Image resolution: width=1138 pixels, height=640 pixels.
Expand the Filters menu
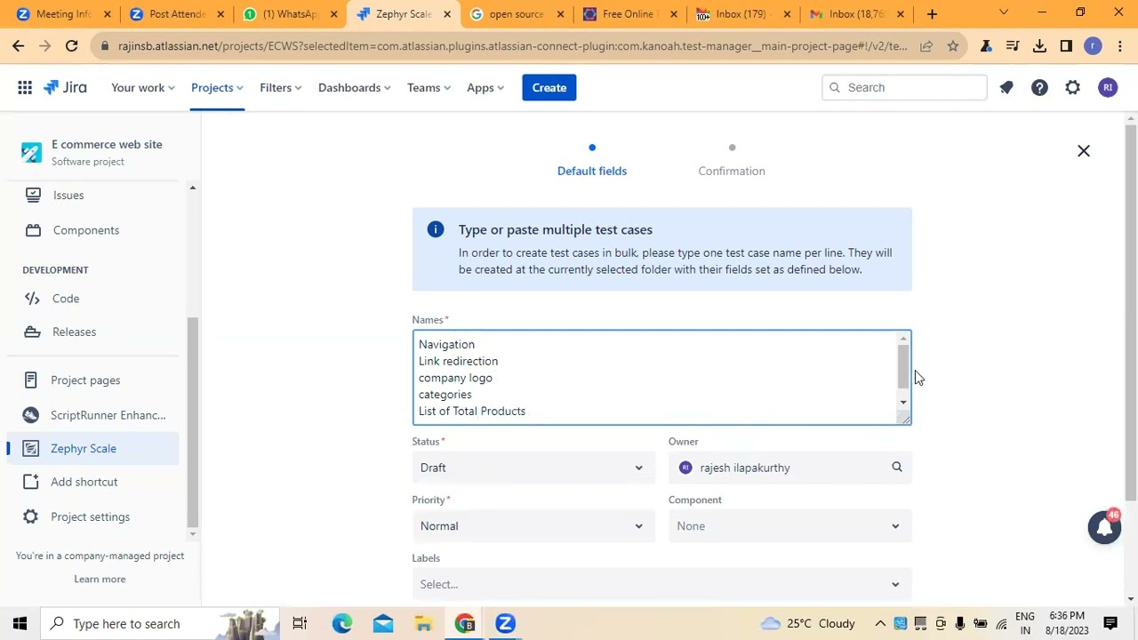click(280, 87)
